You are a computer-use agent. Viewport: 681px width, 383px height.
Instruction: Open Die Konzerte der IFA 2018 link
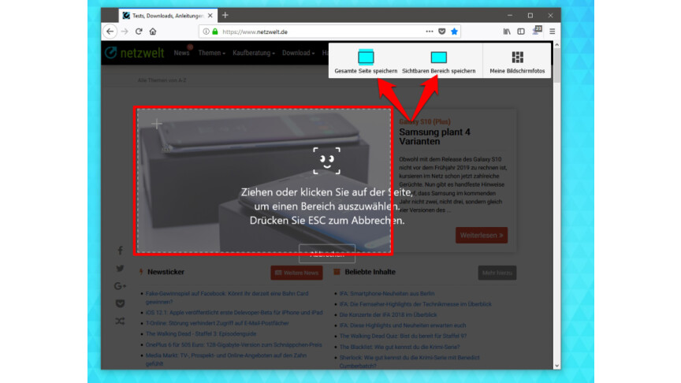(388, 314)
